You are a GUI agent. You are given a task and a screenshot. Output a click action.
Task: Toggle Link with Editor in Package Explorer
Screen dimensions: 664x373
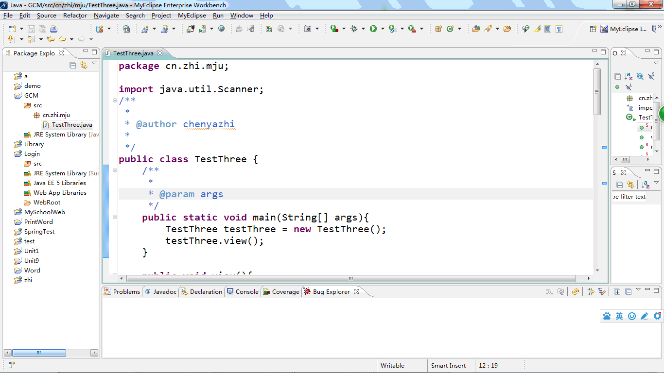(x=84, y=65)
